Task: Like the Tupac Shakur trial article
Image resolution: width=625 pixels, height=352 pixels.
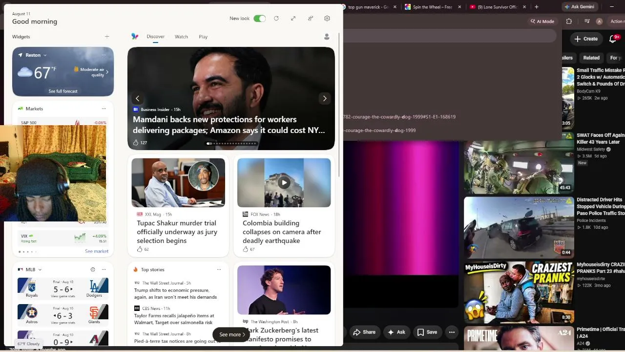Action: (140, 249)
